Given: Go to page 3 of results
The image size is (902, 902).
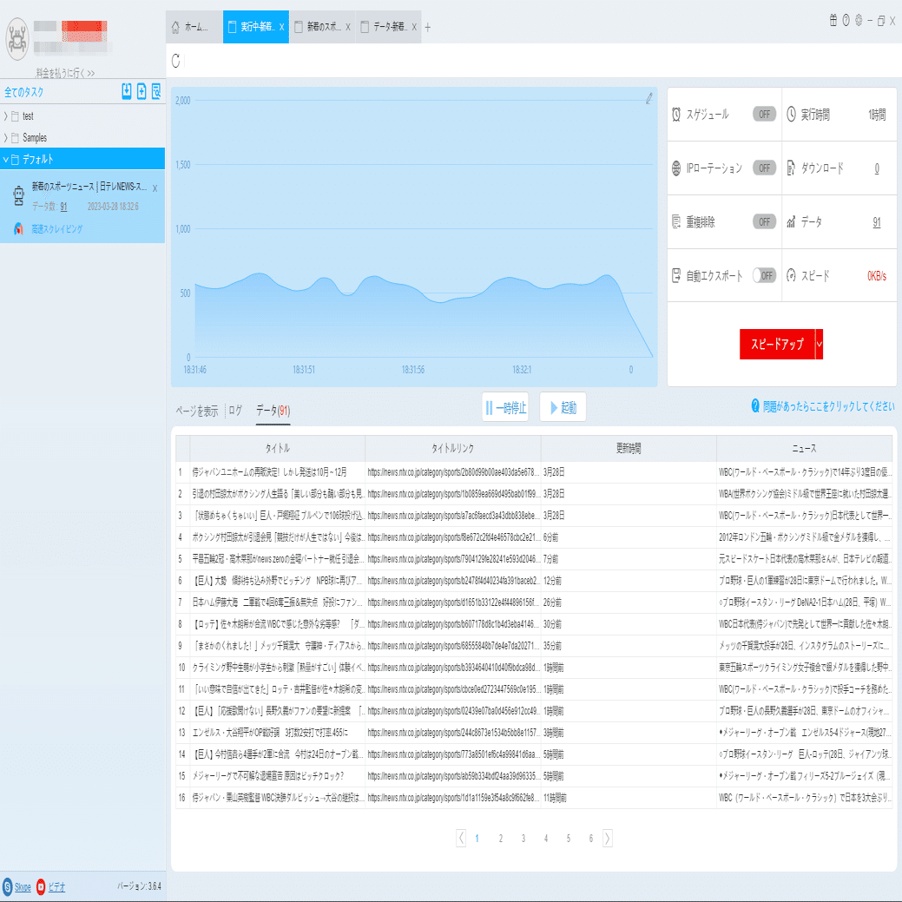Looking at the screenshot, I should click(523, 838).
